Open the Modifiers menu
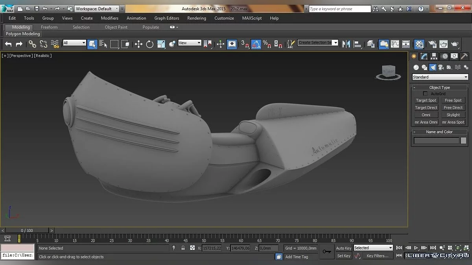This screenshot has width=472, height=265. point(109,18)
